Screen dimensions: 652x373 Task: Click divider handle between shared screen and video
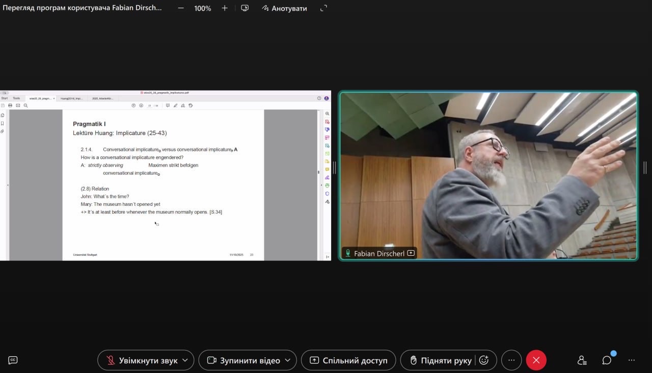coord(335,168)
